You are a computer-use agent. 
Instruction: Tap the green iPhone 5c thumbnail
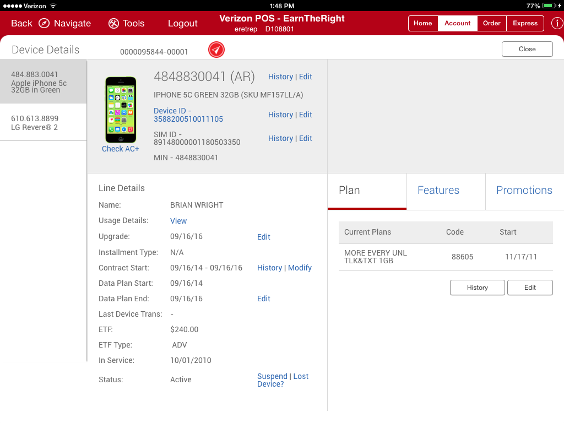[x=121, y=110]
